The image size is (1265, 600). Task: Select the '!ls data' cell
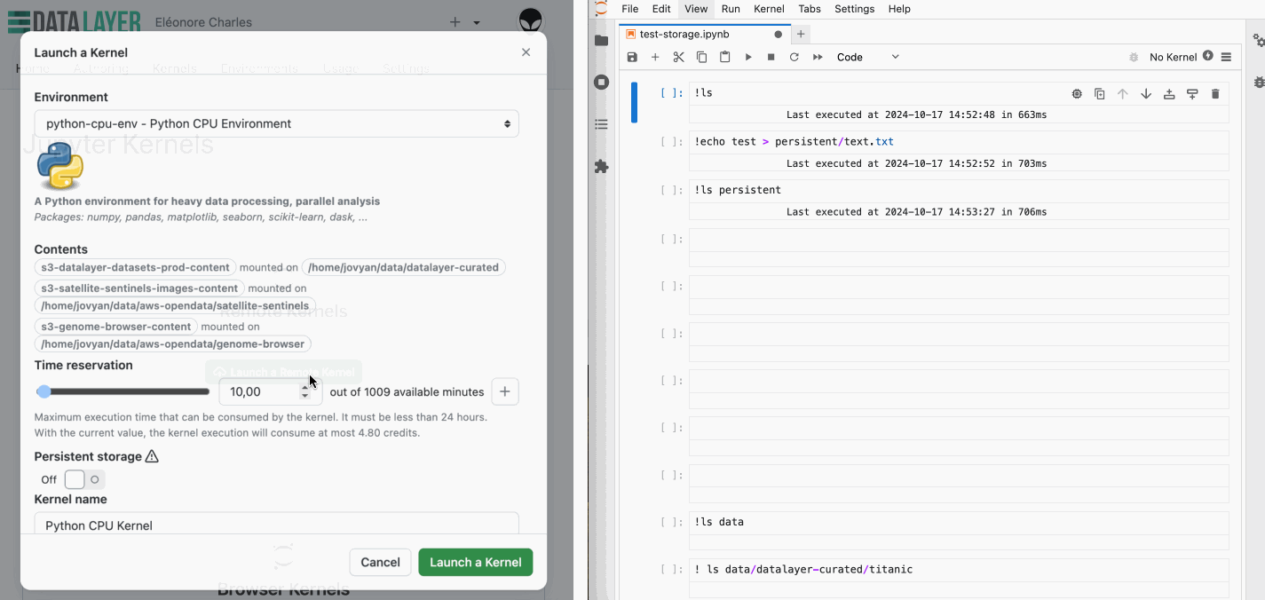(x=959, y=522)
